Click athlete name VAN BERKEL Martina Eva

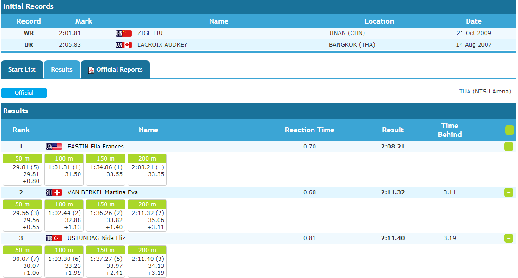click(102, 192)
